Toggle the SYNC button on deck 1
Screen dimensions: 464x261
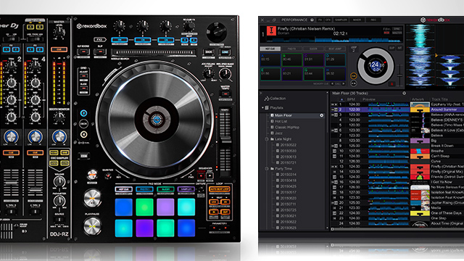coord(397,29)
